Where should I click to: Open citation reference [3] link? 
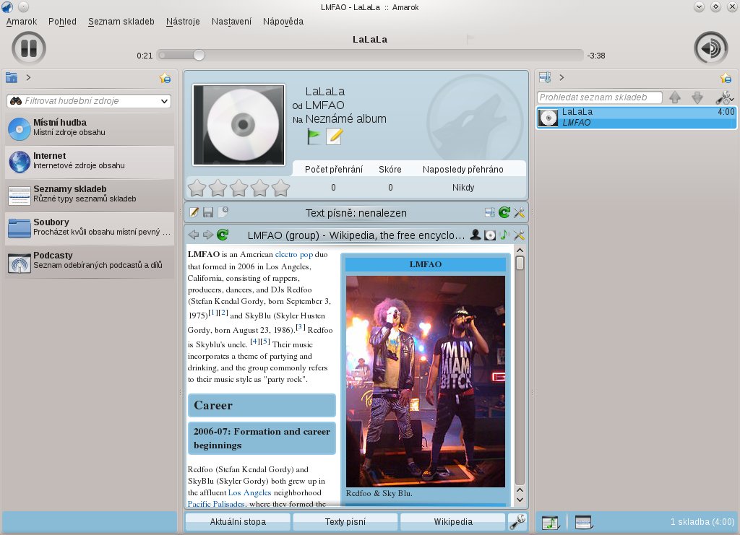point(301,327)
